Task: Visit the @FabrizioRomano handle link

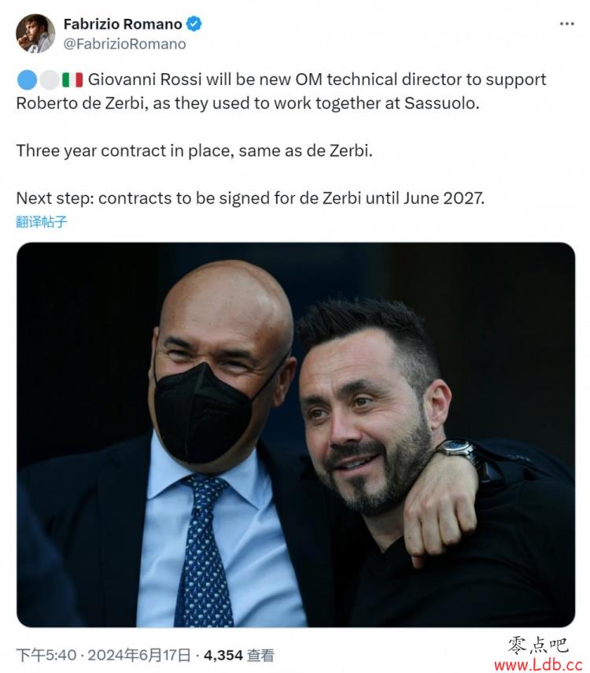Action: click(125, 44)
